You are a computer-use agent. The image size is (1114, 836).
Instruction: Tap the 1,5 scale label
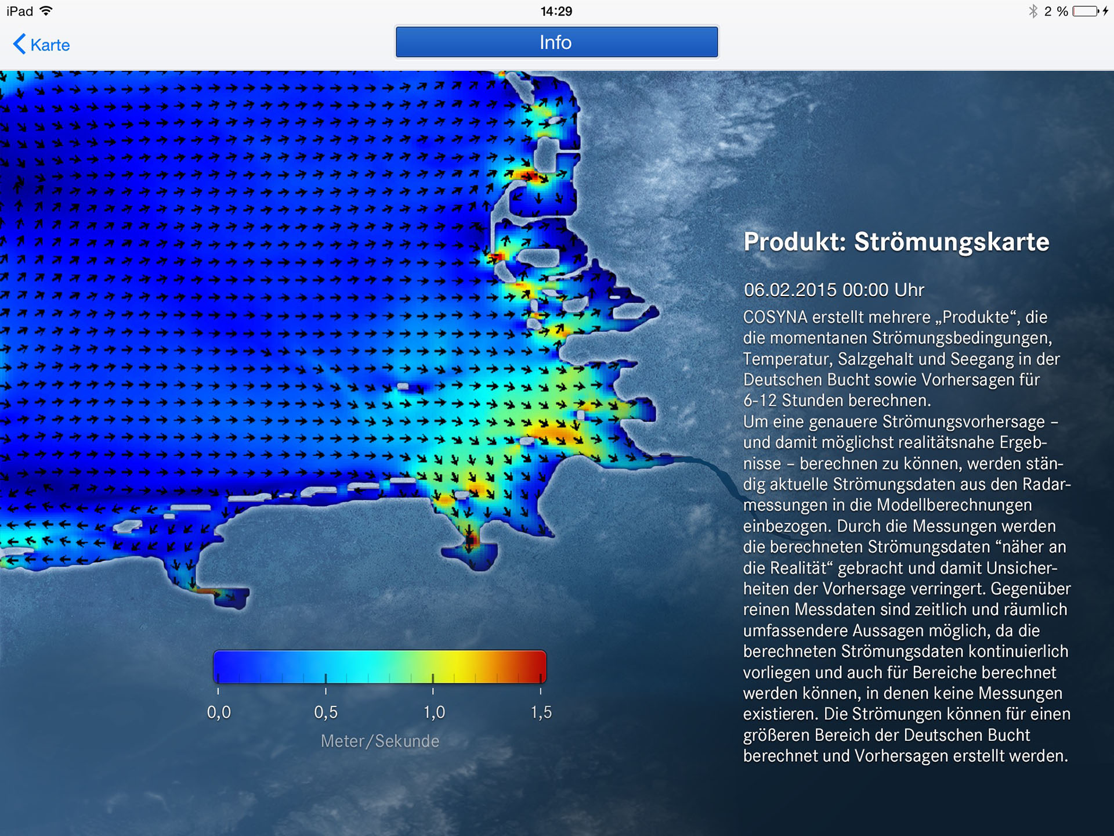click(541, 712)
